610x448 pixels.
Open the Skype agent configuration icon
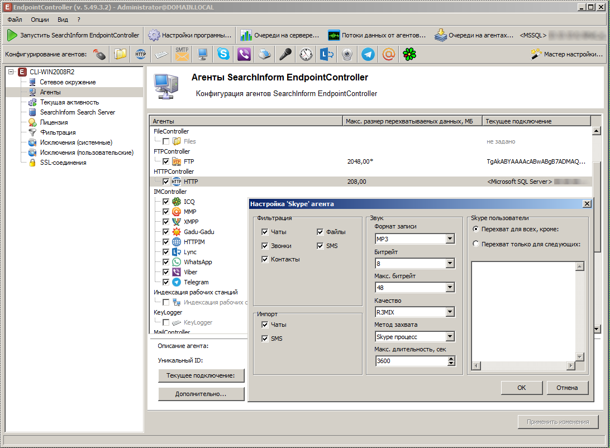[x=223, y=54]
